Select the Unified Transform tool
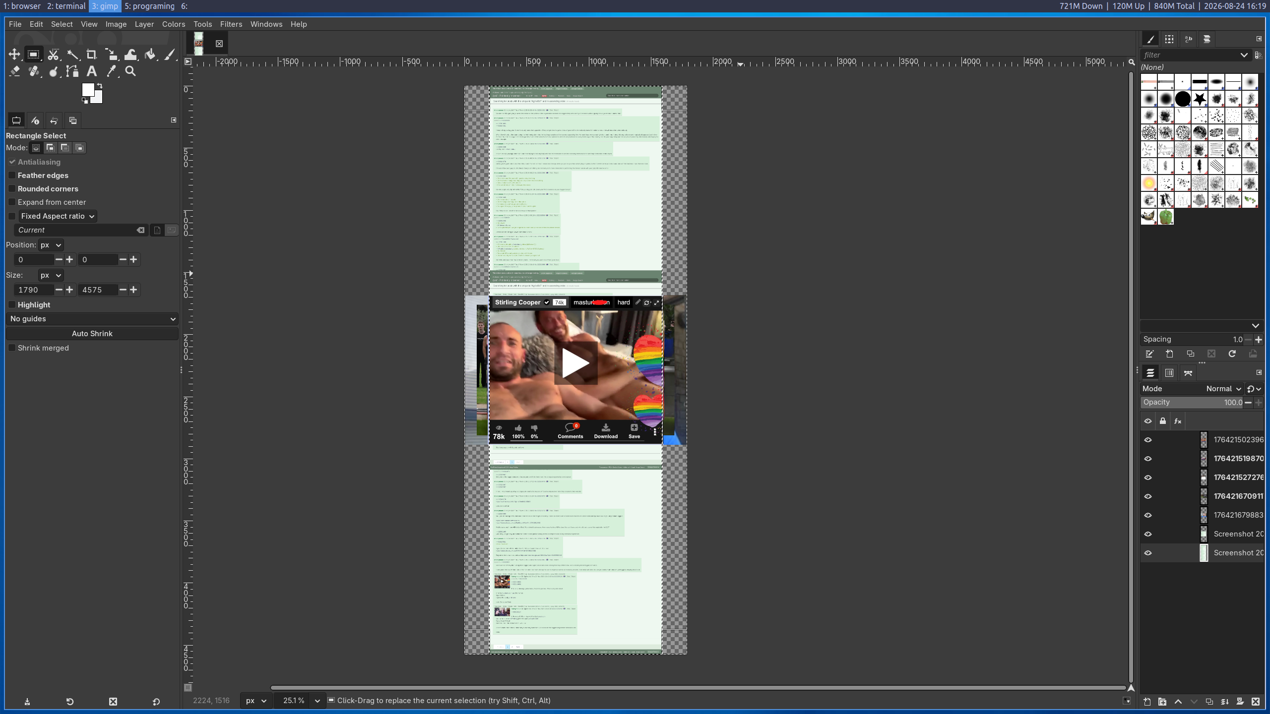The image size is (1270, 714). pyautogui.click(x=111, y=55)
